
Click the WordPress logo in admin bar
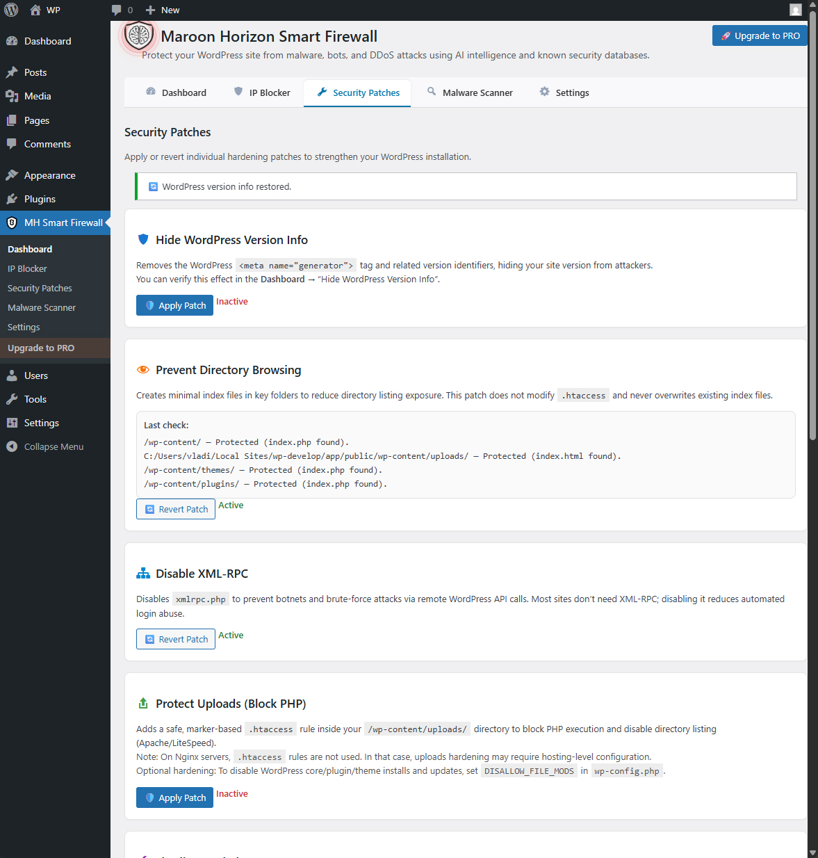(11, 10)
